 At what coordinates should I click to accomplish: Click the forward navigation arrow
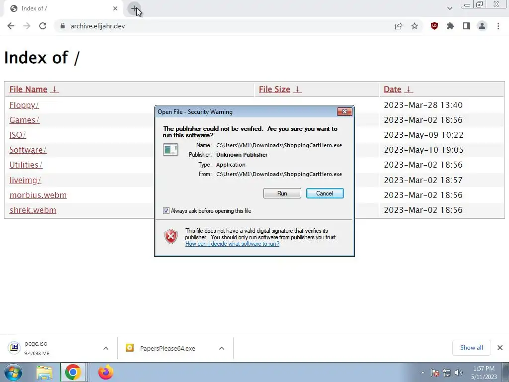[27, 26]
